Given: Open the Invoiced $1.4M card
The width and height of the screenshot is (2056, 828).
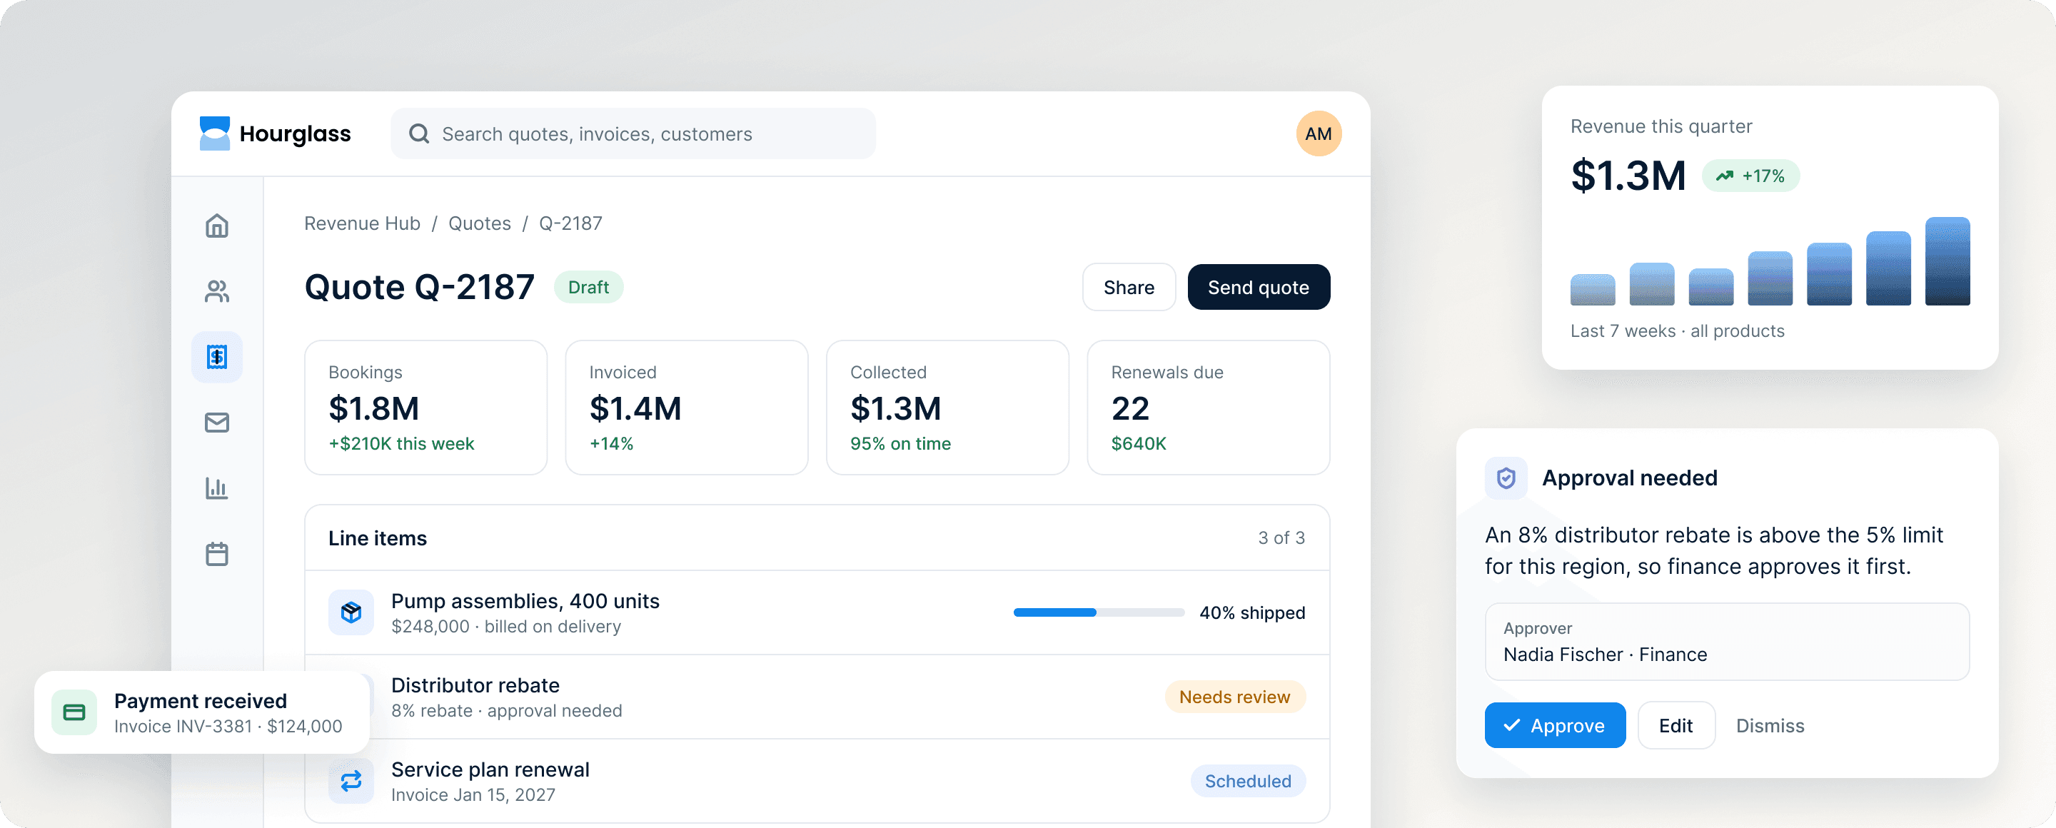Looking at the screenshot, I should (x=686, y=408).
